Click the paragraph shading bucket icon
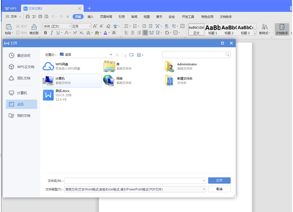The width and height of the screenshot is (293, 212). (x=167, y=33)
